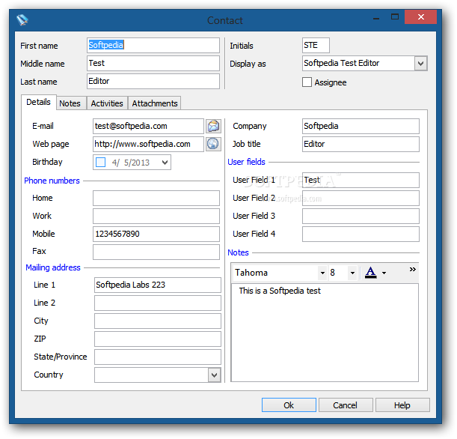Open the Tahoma font name dropdown
Viewport: 457px width, 439px height.
322,273
